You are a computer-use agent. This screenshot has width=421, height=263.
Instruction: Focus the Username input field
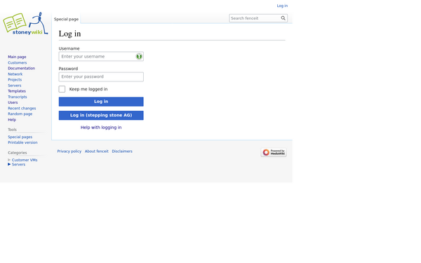coord(101,56)
